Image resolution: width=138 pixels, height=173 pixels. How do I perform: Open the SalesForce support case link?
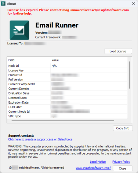pyautogui.click(x=40, y=139)
